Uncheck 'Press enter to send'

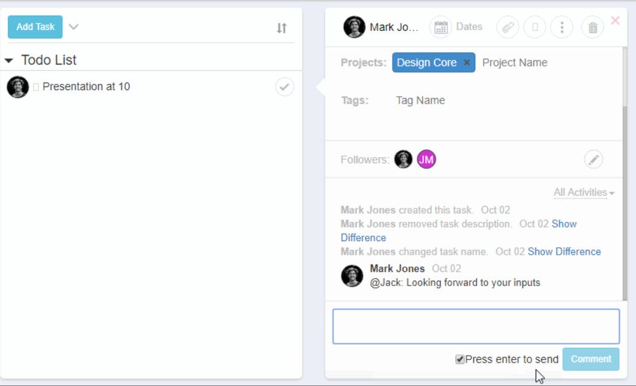pos(459,359)
